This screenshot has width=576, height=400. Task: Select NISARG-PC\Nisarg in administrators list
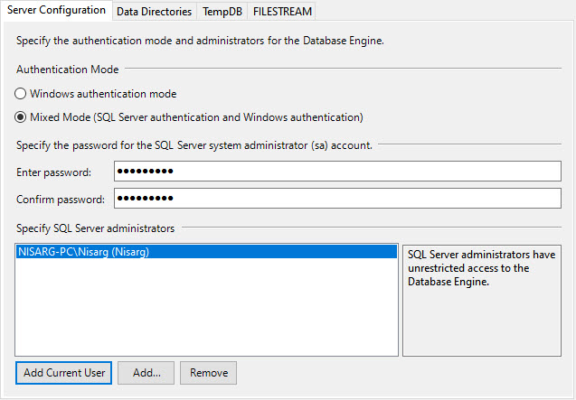click(x=83, y=253)
